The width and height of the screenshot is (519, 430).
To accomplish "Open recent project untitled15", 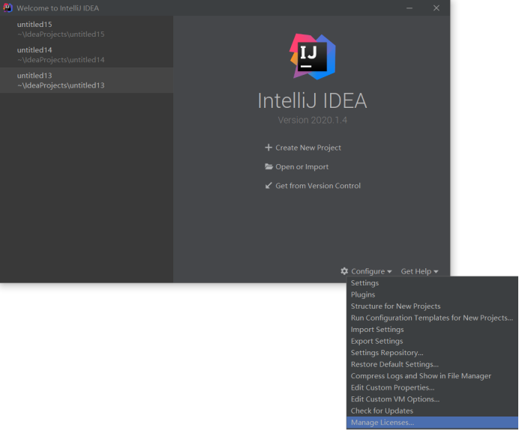I will (86, 29).
